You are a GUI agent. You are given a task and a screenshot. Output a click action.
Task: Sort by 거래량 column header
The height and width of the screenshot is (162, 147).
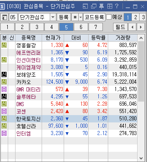pos(123,38)
